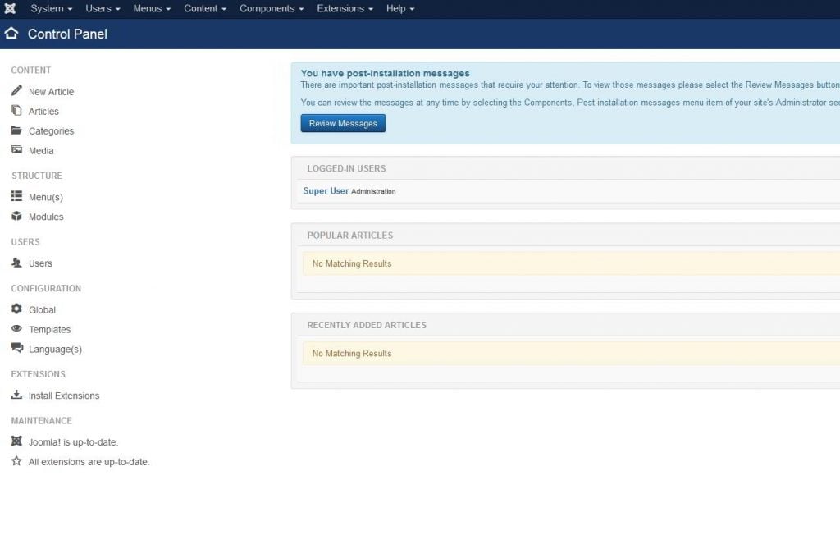The width and height of the screenshot is (840, 549).
Task: Click the Menu(s) list icon
Action: point(16,197)
